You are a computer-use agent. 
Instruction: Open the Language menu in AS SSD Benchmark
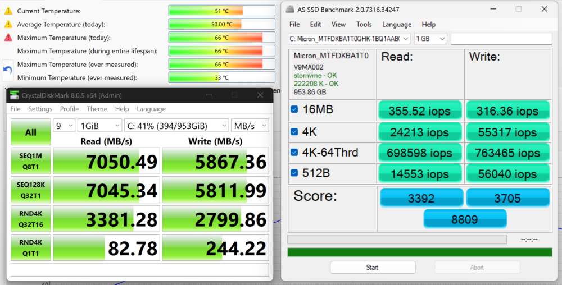click(x=396, y=24)
